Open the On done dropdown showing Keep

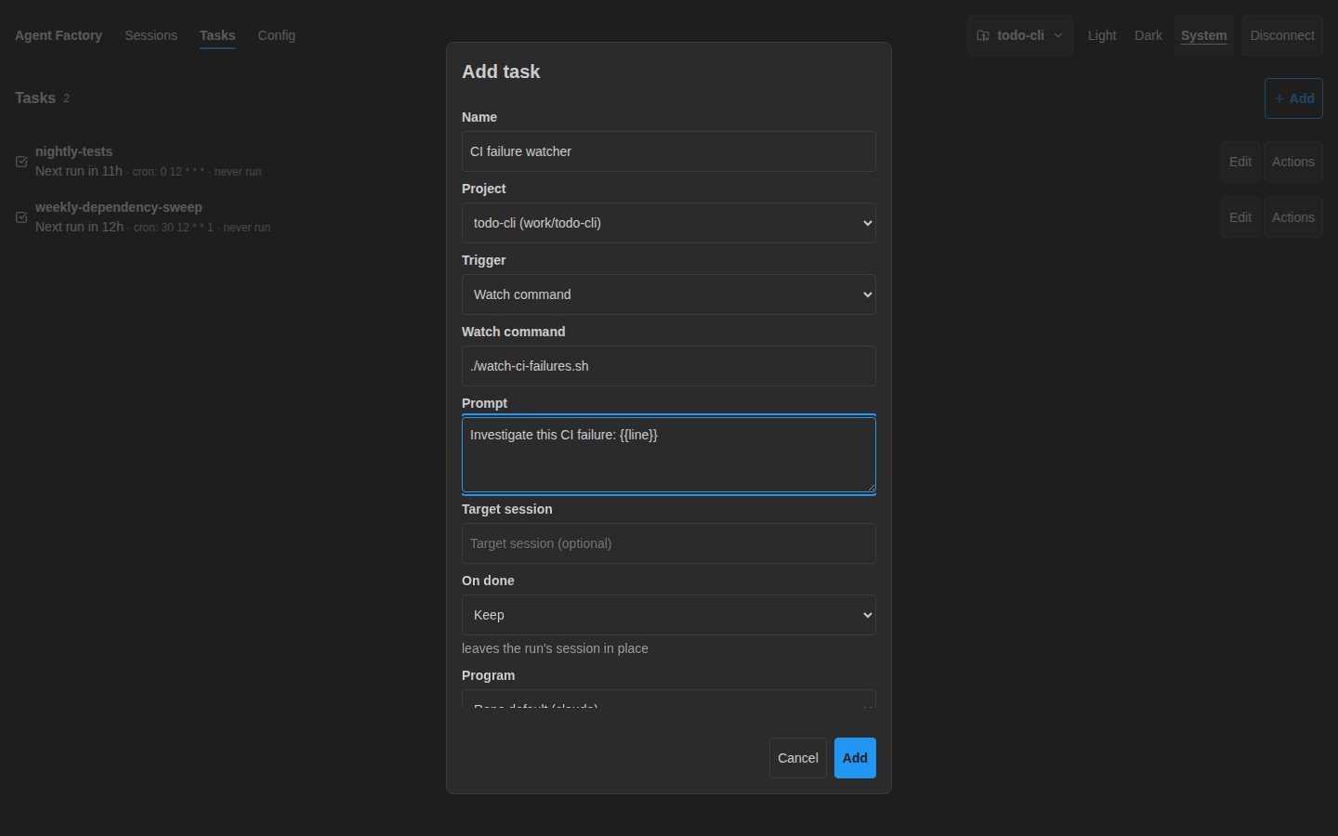pyautogui.click(x=669, y=615)
